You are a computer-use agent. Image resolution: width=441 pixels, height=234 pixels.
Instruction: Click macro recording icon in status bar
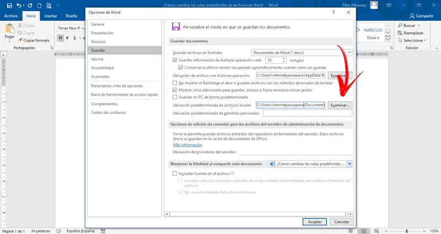point(103,231)
